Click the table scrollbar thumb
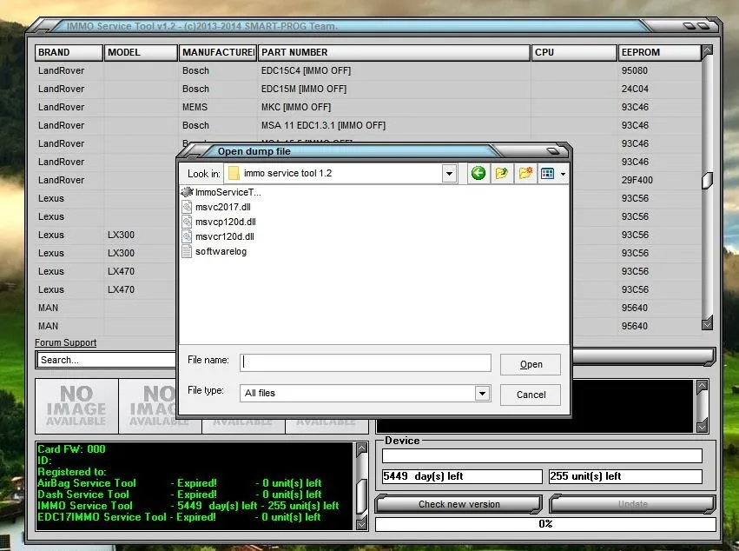The height and width of the screenshot is (551, 739). click(707, 181)
